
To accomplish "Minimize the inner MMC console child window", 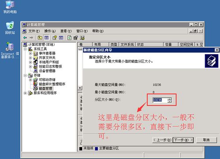I will pos(191,31).
